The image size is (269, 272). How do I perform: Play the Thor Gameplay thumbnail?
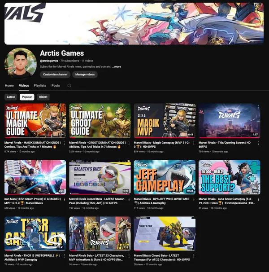pos(35,234)
